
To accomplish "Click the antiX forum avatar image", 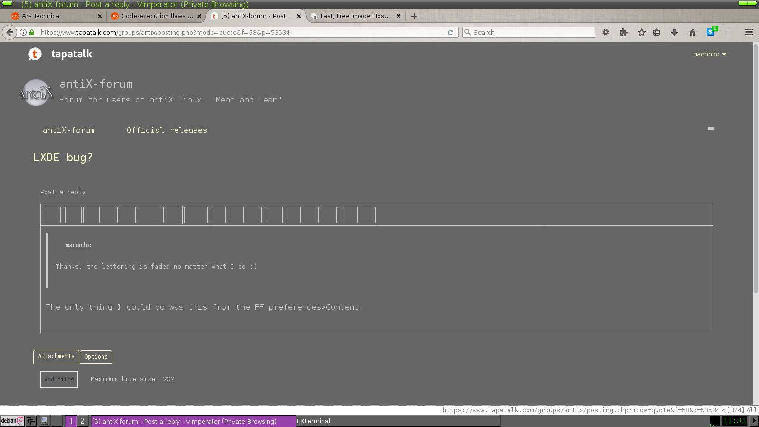I will (x=37, y=93).
